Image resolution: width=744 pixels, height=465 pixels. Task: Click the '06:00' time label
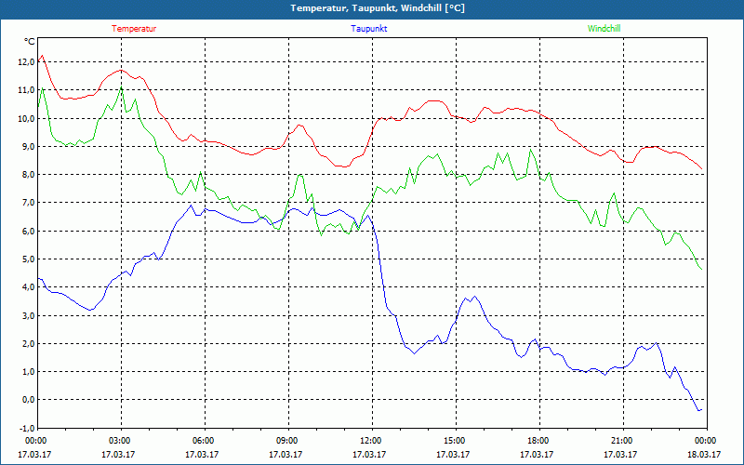(202, 441)
